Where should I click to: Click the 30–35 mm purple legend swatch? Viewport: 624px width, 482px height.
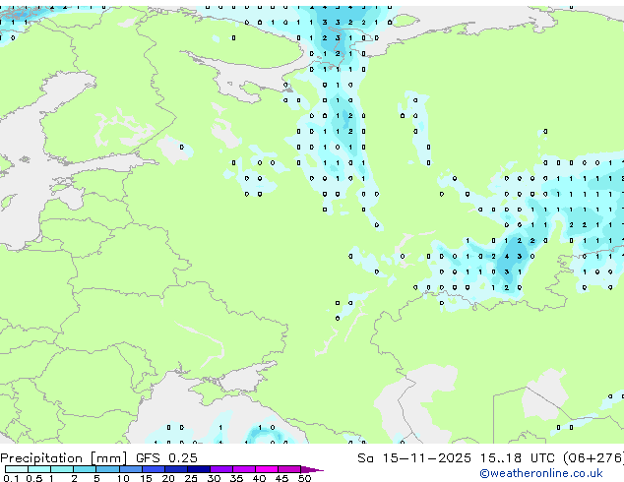click(221, 469)
